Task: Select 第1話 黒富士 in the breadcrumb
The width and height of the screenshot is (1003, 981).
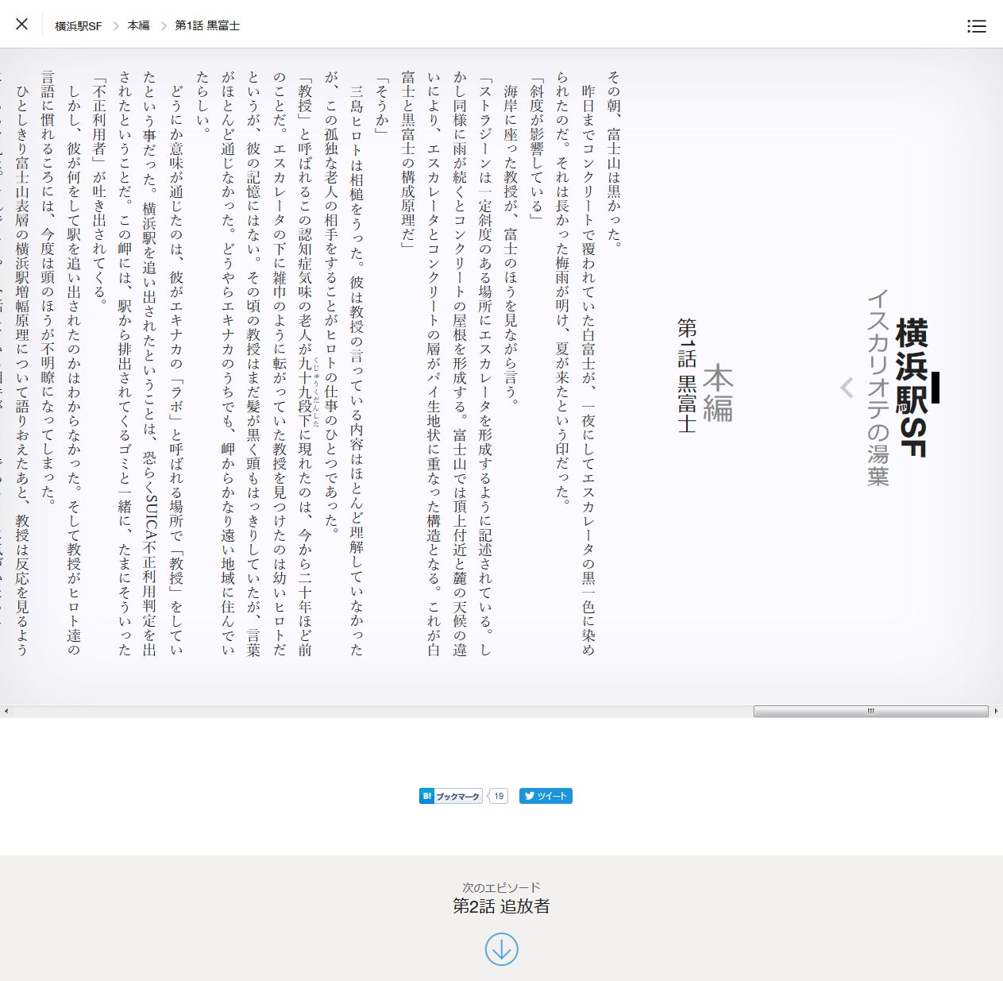Action: [x=208, y=25]
